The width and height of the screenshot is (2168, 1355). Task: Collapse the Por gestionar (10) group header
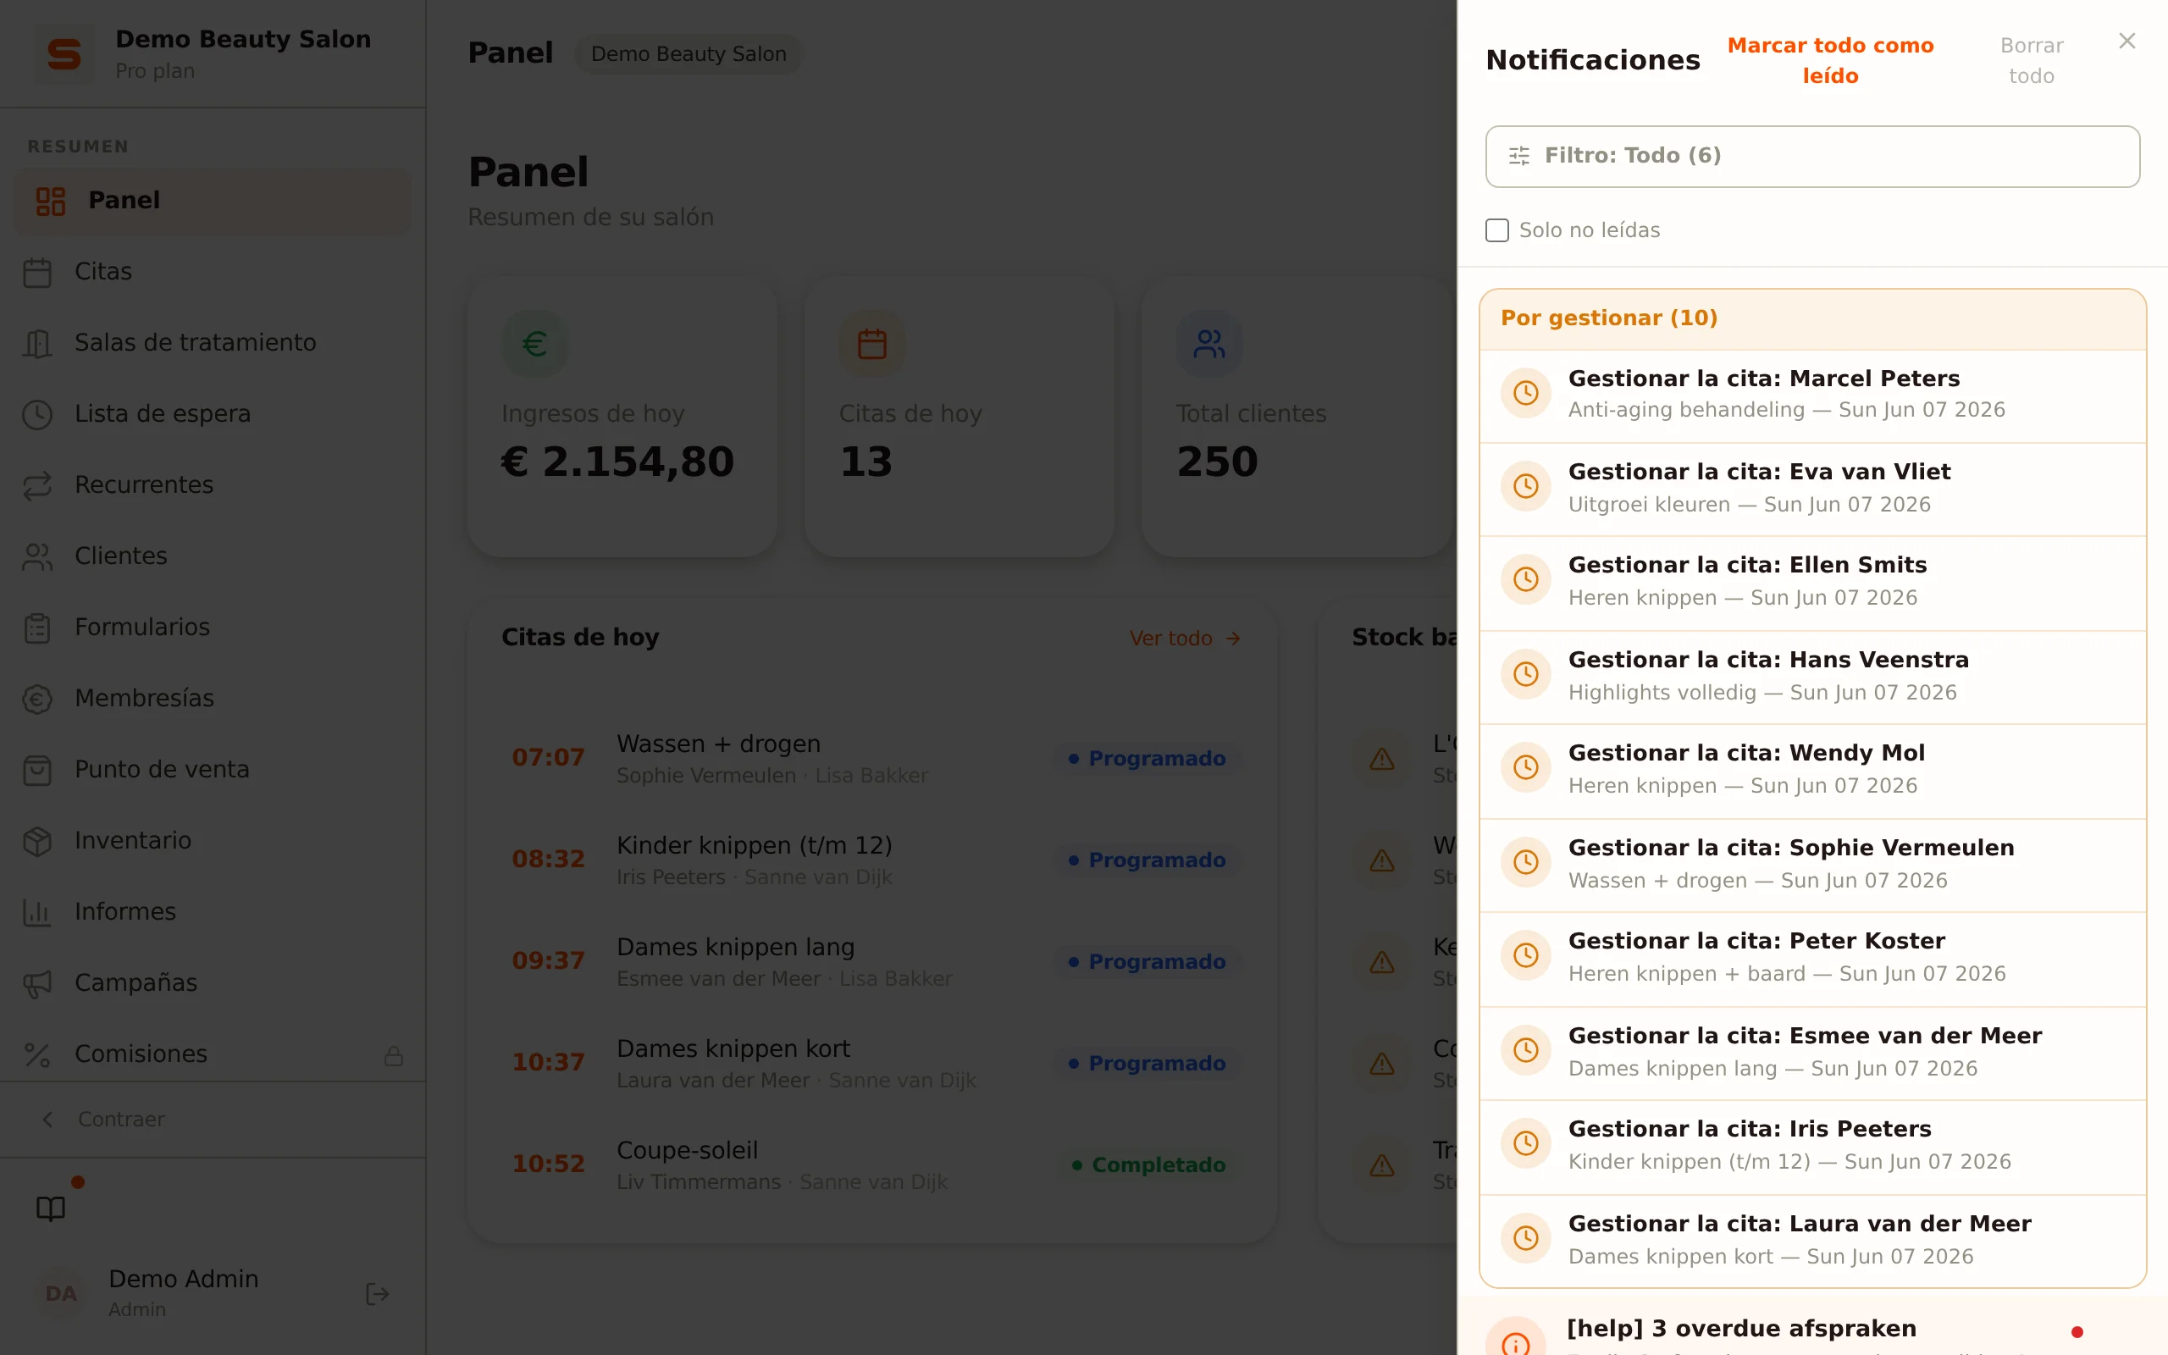tap(1812, 319)
